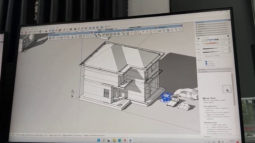Open the account dropdown at main toolbar end
Image resolution: width=255 pixels, height=143 pixels.
point(109,27)
